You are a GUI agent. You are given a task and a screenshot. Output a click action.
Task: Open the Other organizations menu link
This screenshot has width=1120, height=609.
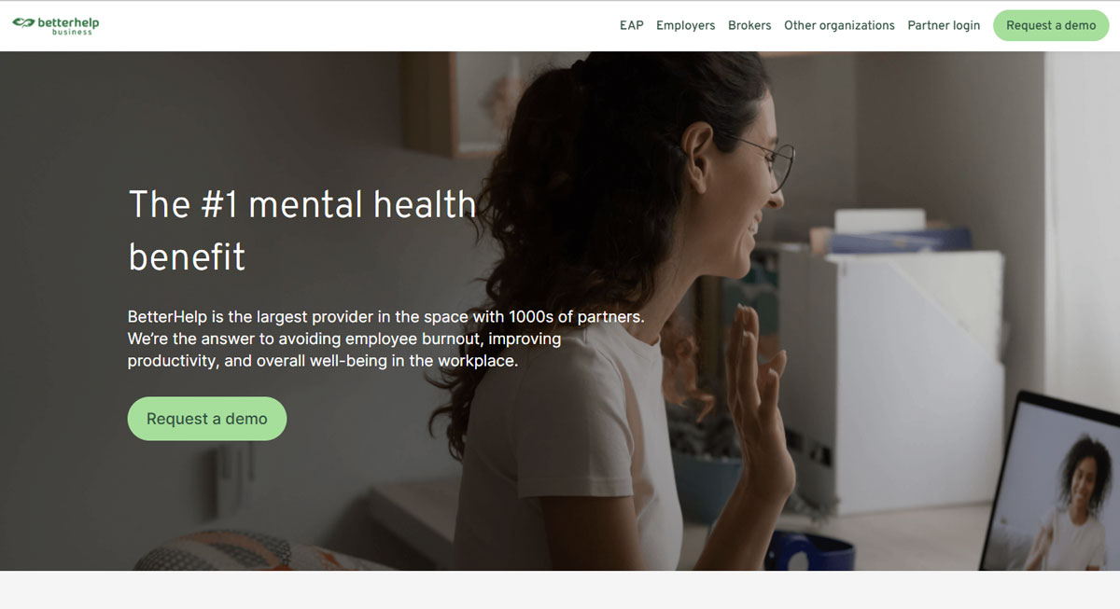tap(839, 25)
